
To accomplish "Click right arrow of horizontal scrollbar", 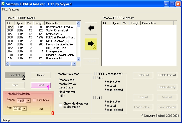I will pyautogui.click(x=74, y=64).
